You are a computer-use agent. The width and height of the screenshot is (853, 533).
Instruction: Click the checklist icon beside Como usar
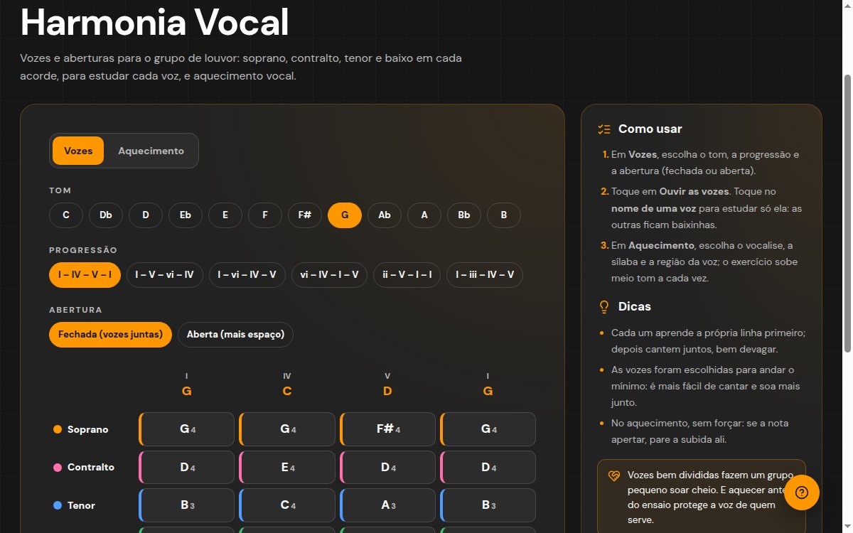pyautogui.click(x=605, y=129)
